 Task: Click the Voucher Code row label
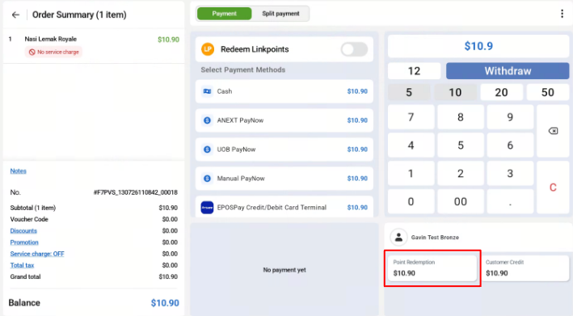click(29, 219)
